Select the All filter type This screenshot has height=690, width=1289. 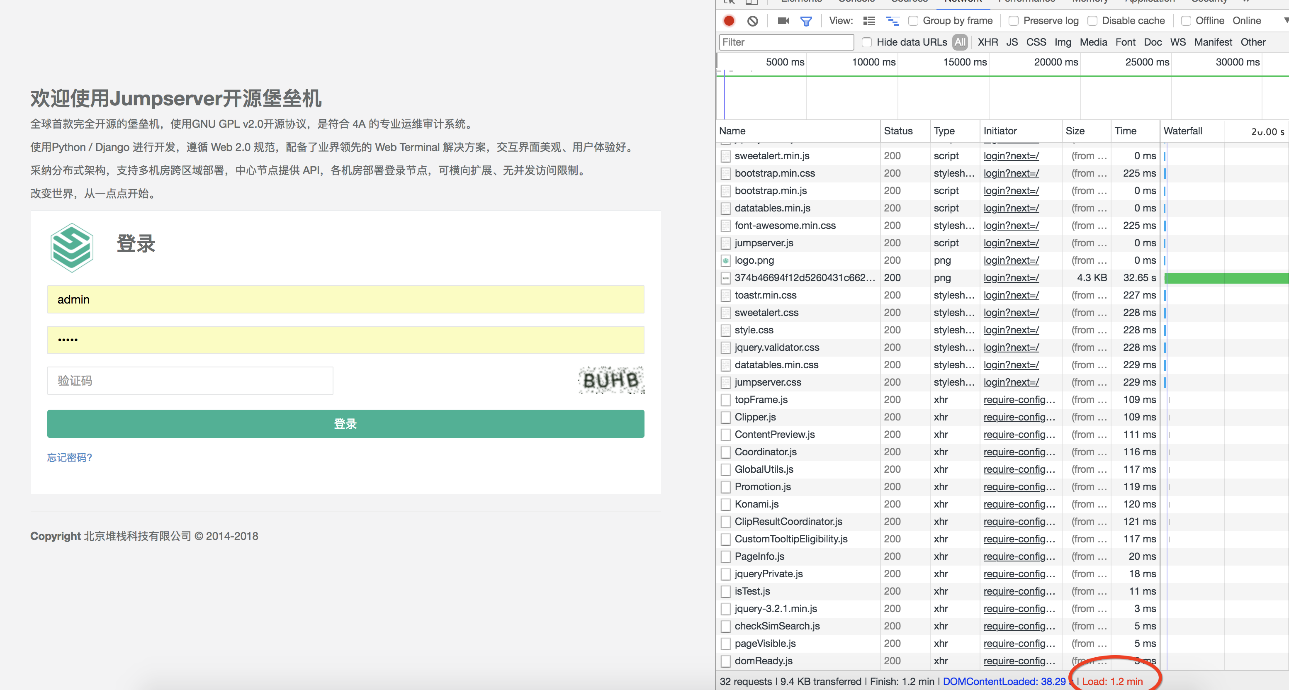tap(959, 42)
